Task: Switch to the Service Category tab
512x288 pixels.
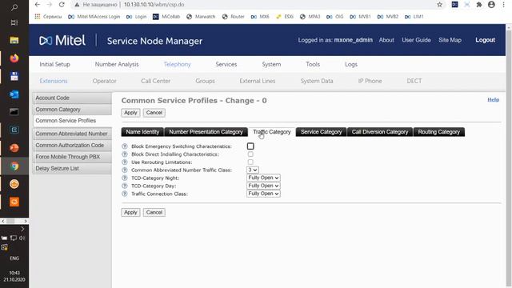Action: [321, 132]
